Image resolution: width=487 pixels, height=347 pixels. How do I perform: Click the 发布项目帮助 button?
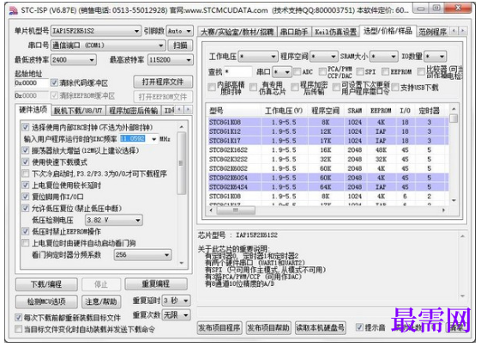click(268, 328)
